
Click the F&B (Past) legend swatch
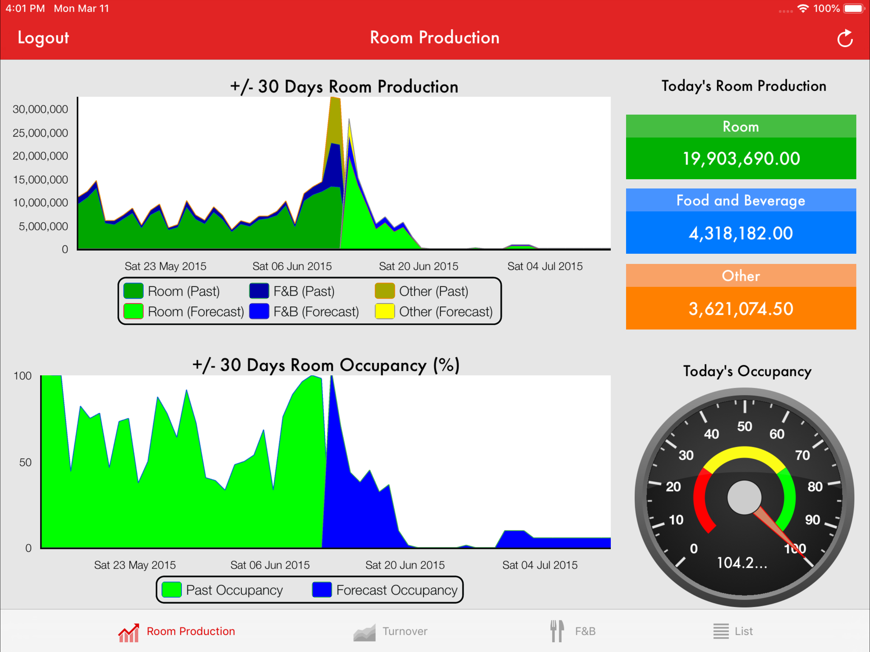point(259,291)
